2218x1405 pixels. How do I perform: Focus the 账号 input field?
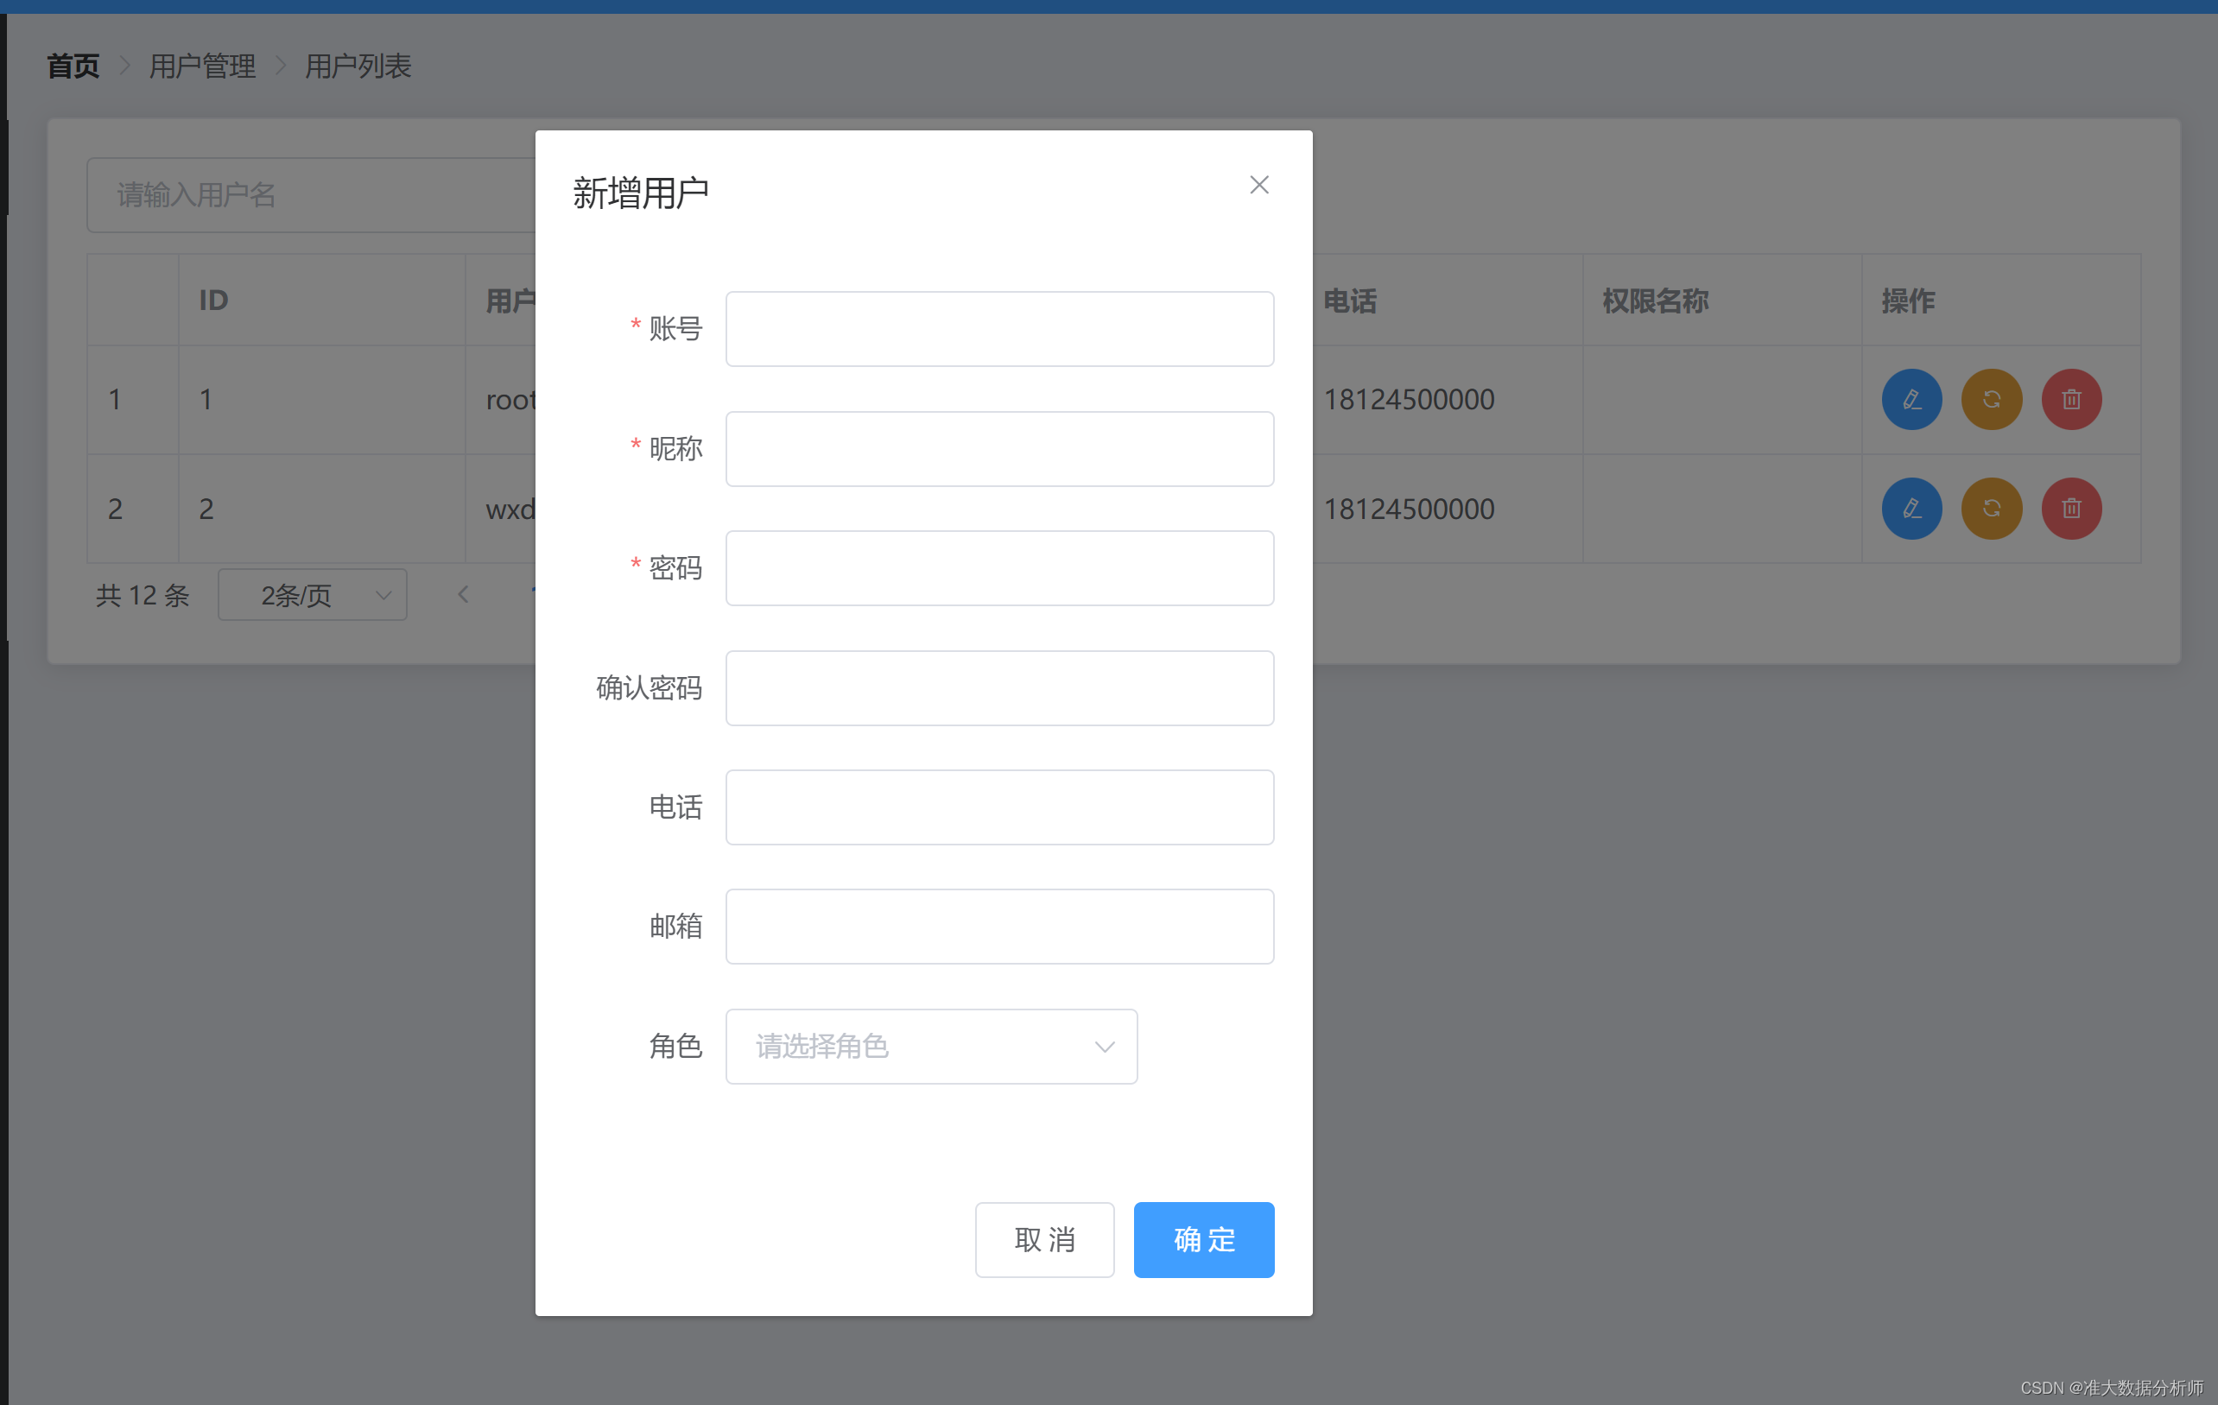pyautogui.click(x=999, y=329)
